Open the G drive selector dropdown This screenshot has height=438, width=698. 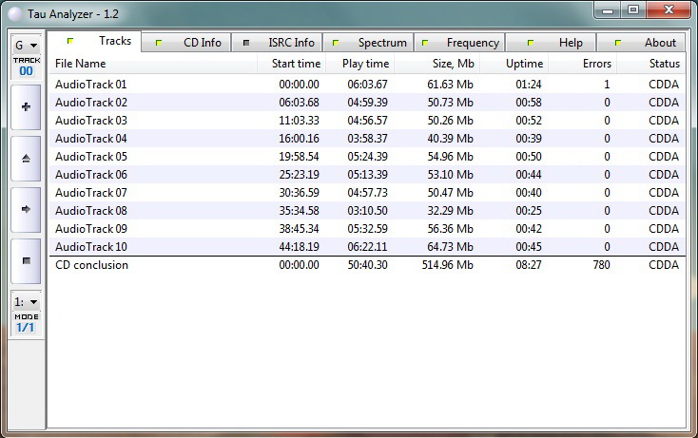pyautogui.click(x=26, y=46)
